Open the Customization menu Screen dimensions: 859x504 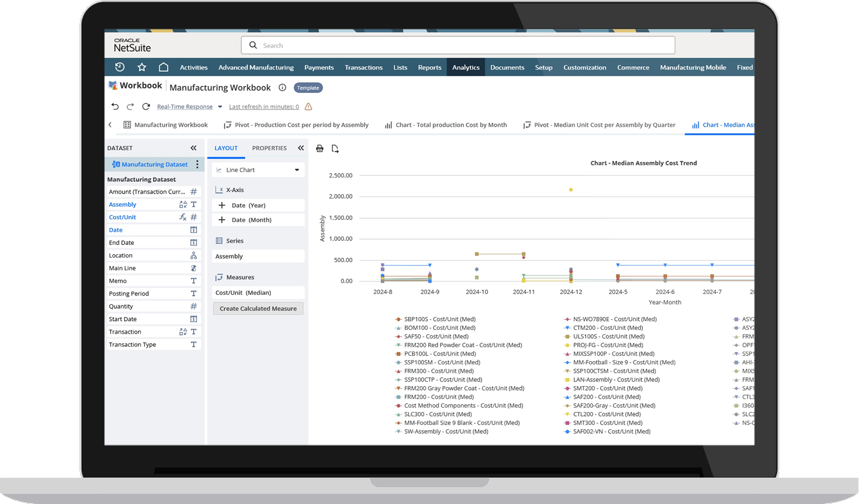(x=585, y=67)
